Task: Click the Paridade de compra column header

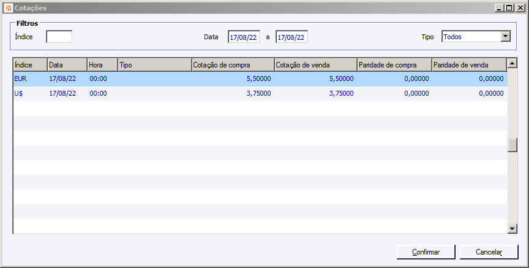Action: pos(394,65)
